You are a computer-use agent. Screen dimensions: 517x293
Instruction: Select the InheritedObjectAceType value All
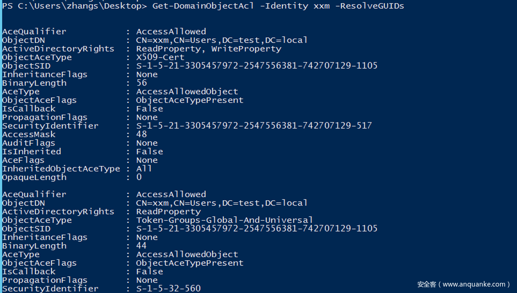point(144,169)
